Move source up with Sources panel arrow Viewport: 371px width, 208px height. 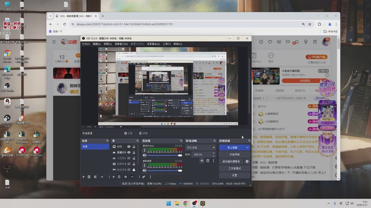132,177
